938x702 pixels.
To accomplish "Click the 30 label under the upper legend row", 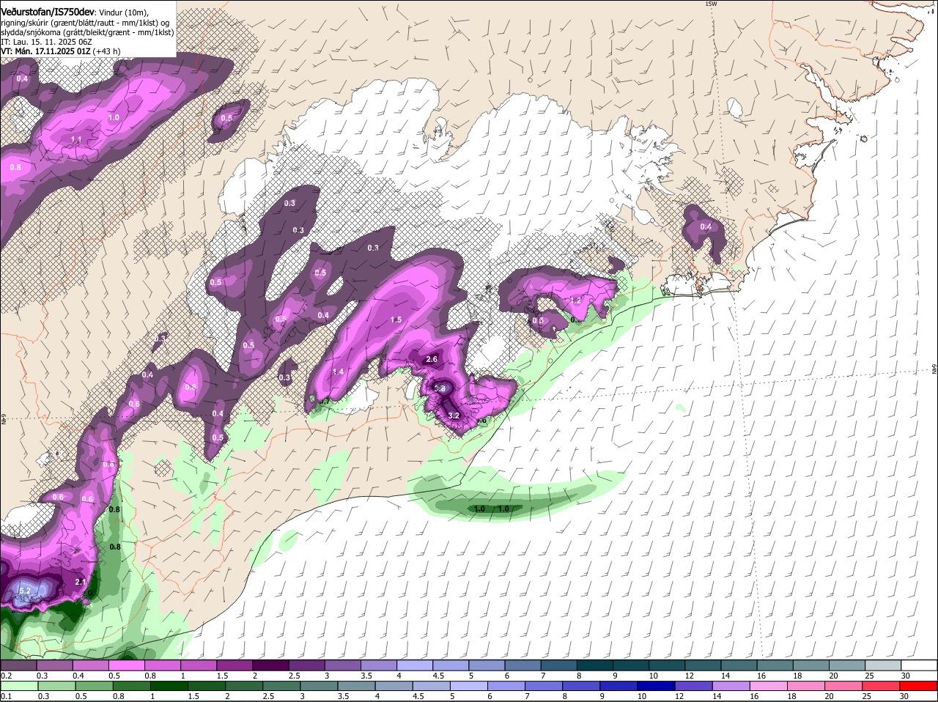I will coord(905,676).
